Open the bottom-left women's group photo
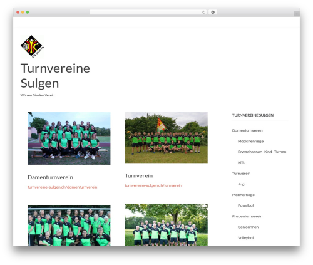Image resolution: width=313 pixels, height=265 pixels. [x=69, y=226]
